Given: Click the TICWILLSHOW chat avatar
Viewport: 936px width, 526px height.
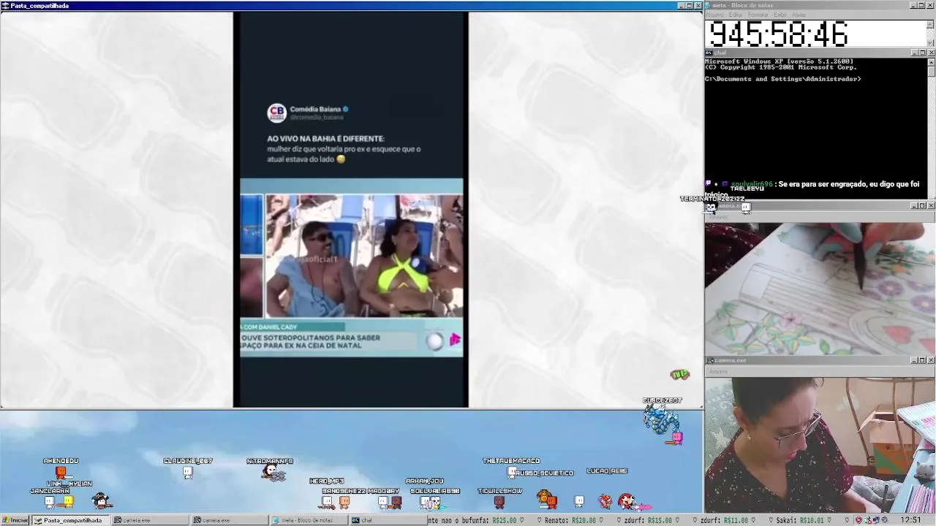Looking at the screenshot, I should click(499, 502).
